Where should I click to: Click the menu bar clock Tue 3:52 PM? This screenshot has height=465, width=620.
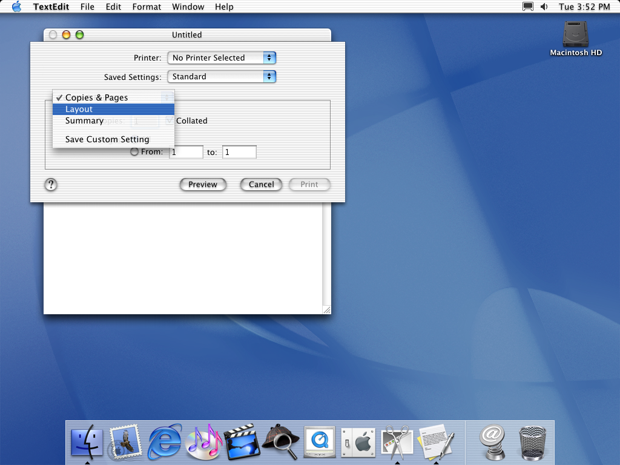[x=584, y=7]
